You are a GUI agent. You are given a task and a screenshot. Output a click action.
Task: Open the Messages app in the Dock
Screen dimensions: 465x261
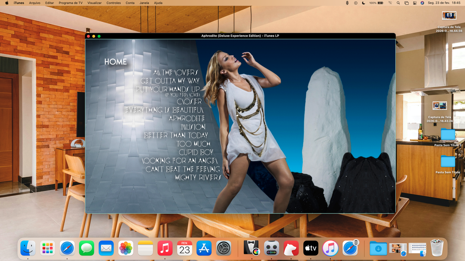tap(86, 248)
